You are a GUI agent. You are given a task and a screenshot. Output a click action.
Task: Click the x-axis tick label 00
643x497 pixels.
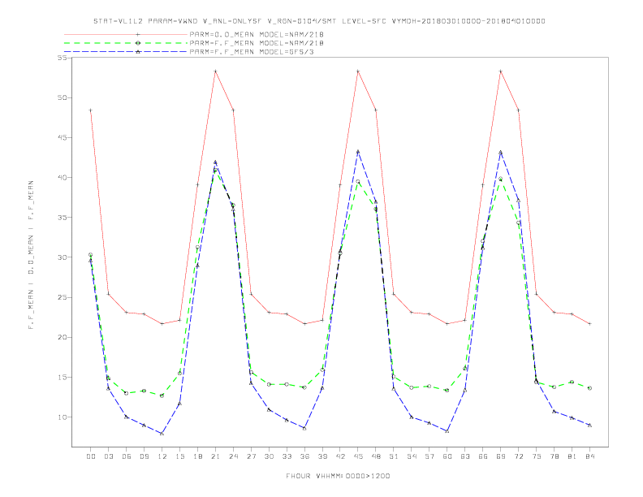coord(91,456)
